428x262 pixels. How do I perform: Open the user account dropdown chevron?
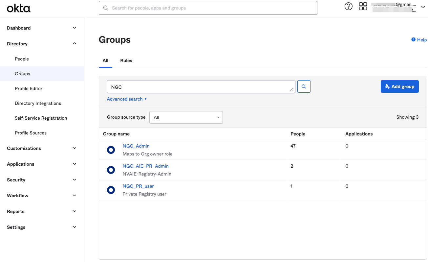[423, 7]
